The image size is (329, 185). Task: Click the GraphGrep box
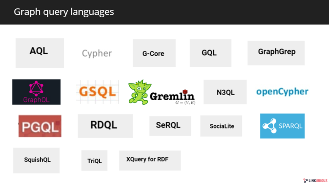(x=276, y=53)
